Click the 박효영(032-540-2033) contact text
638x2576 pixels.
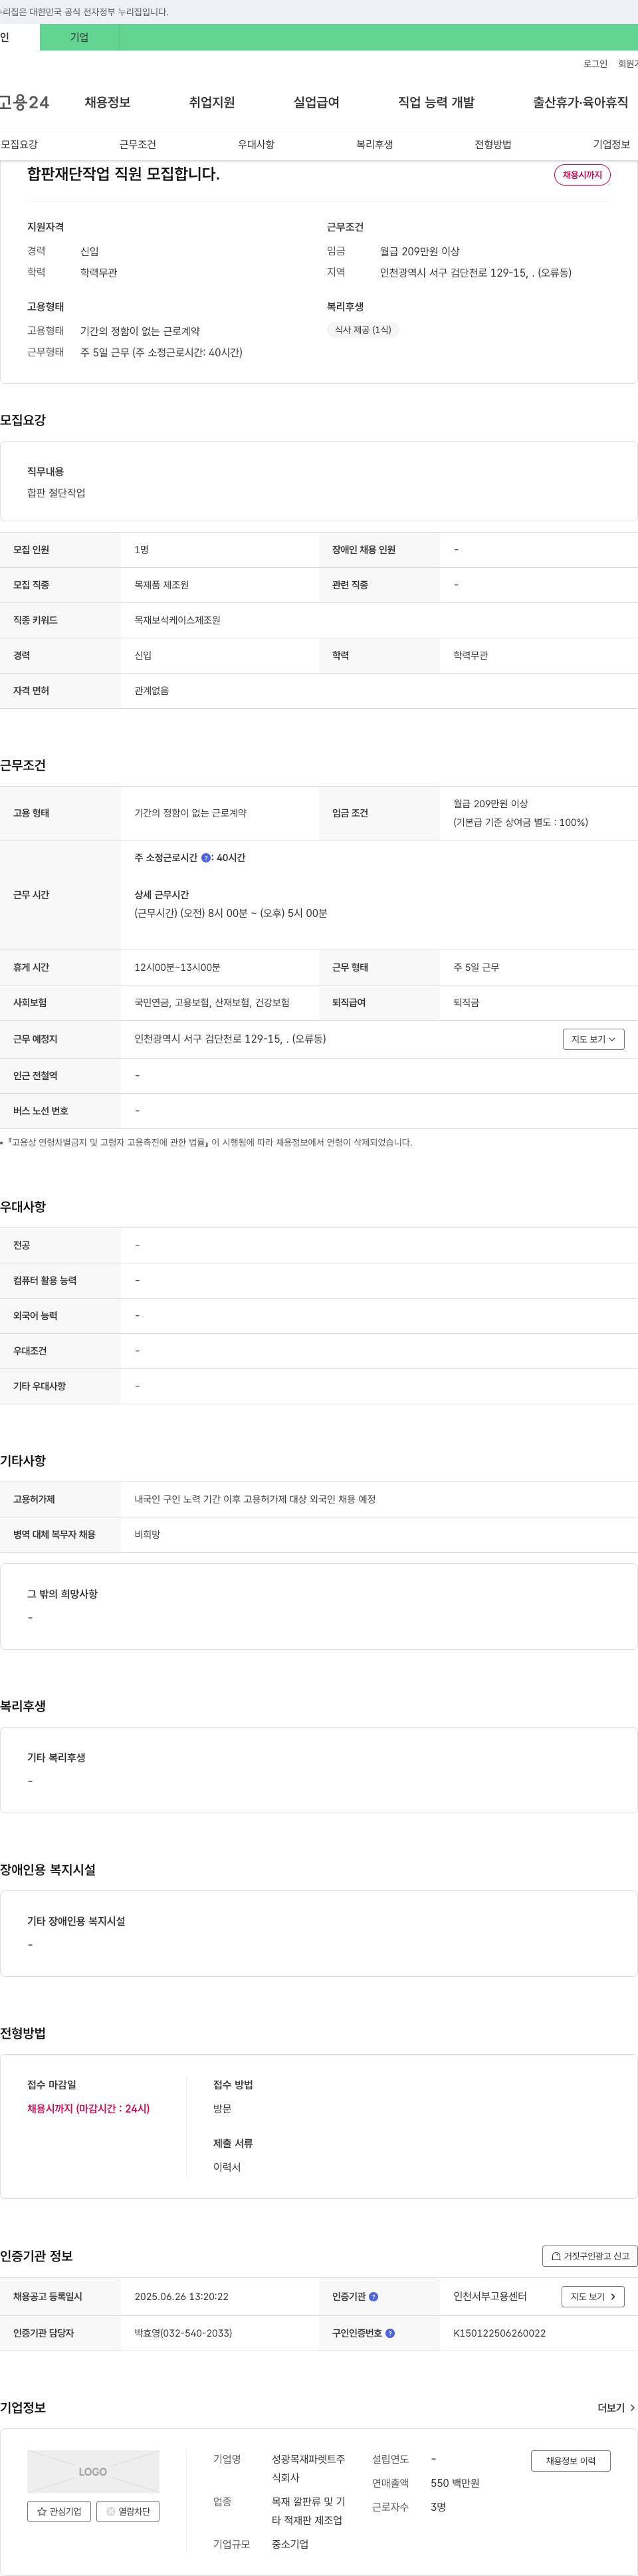pyautogui.click(x=183, y=2333)
